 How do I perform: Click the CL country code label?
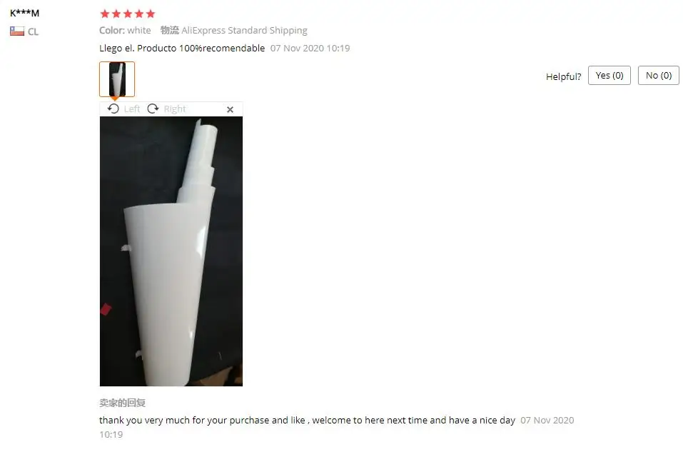[33, 32]
